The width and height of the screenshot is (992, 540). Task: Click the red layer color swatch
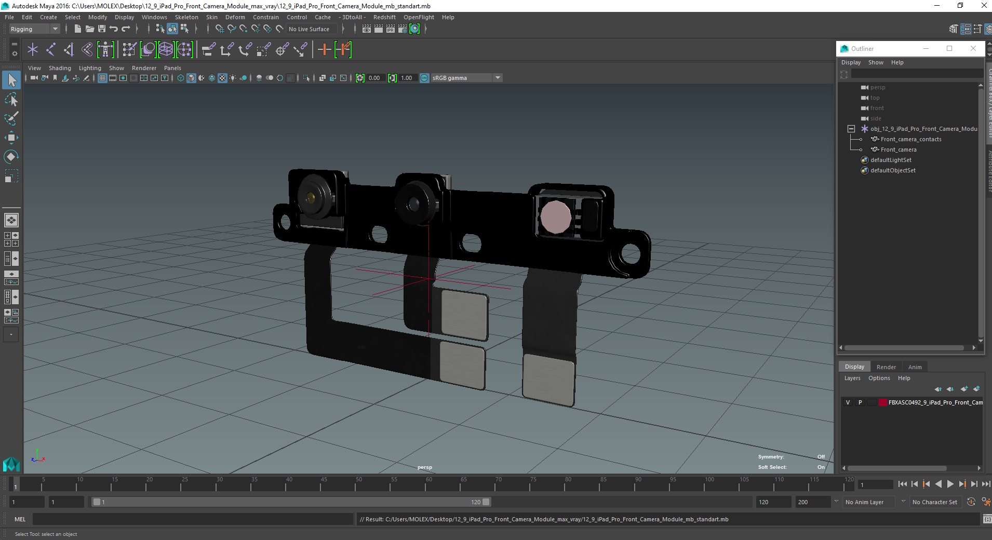882,402
